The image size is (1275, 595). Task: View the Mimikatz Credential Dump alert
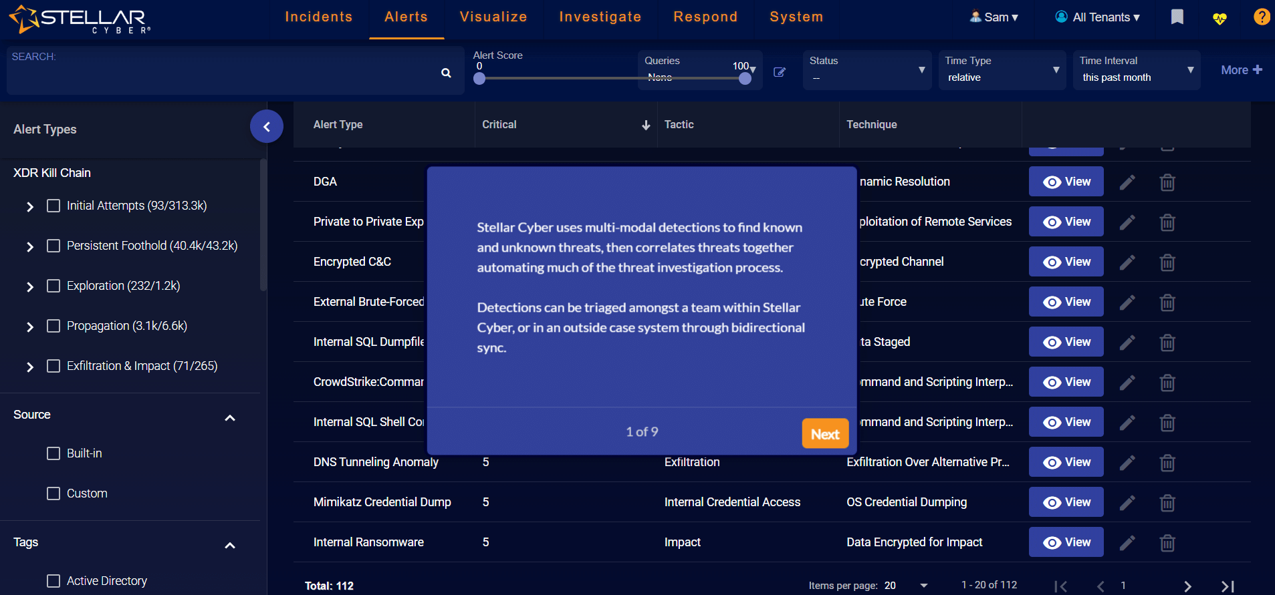[1066, 502]
